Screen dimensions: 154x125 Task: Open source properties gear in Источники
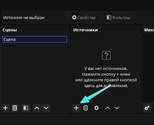pos(97,108)
